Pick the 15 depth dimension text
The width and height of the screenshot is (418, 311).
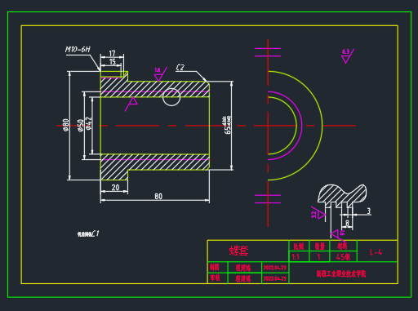pos(113,62)
